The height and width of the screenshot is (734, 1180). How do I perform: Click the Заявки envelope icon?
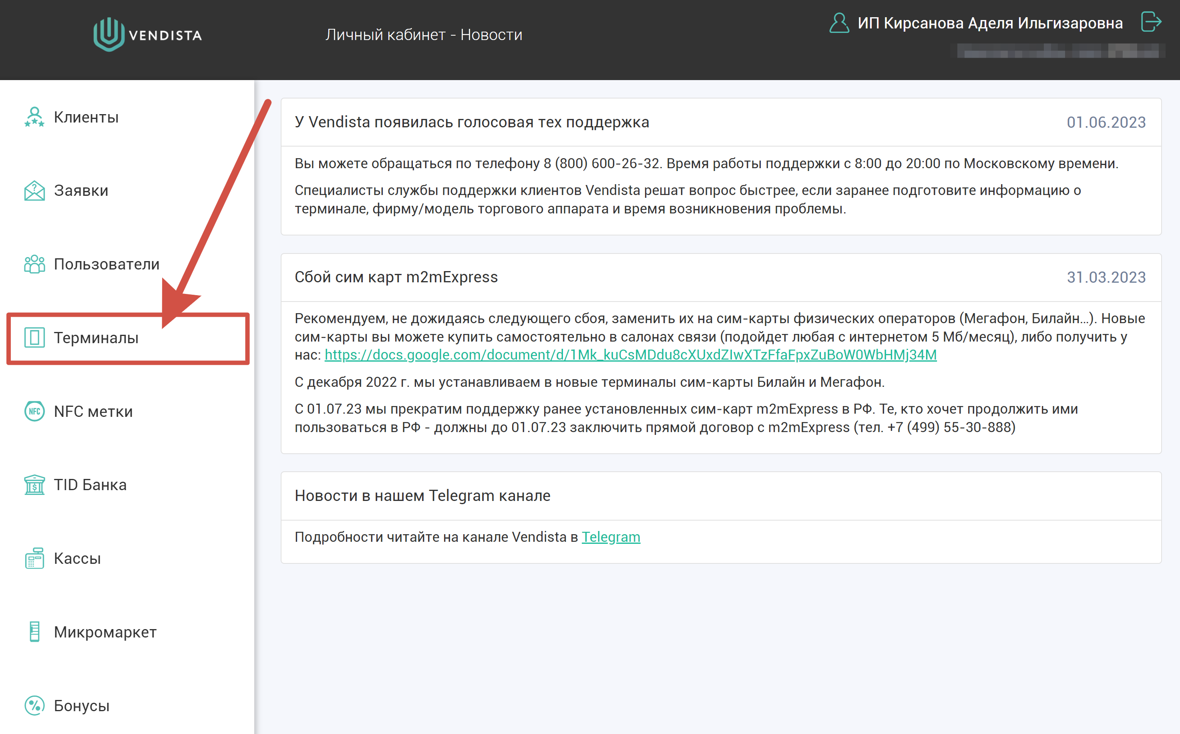(34, 190)
